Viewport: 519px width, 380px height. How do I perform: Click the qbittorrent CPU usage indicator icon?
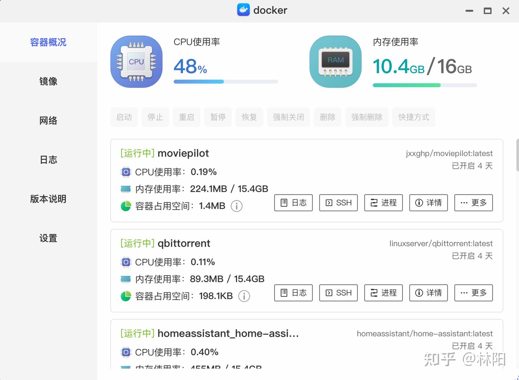coord(125,262)
